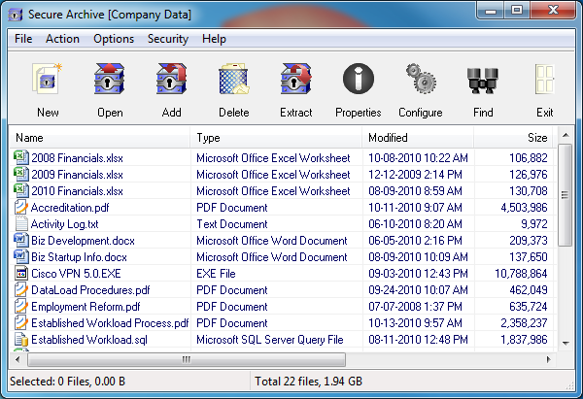Sort by the Modified column header
This screenshot has width=583, height=399.
pos(418,138)
